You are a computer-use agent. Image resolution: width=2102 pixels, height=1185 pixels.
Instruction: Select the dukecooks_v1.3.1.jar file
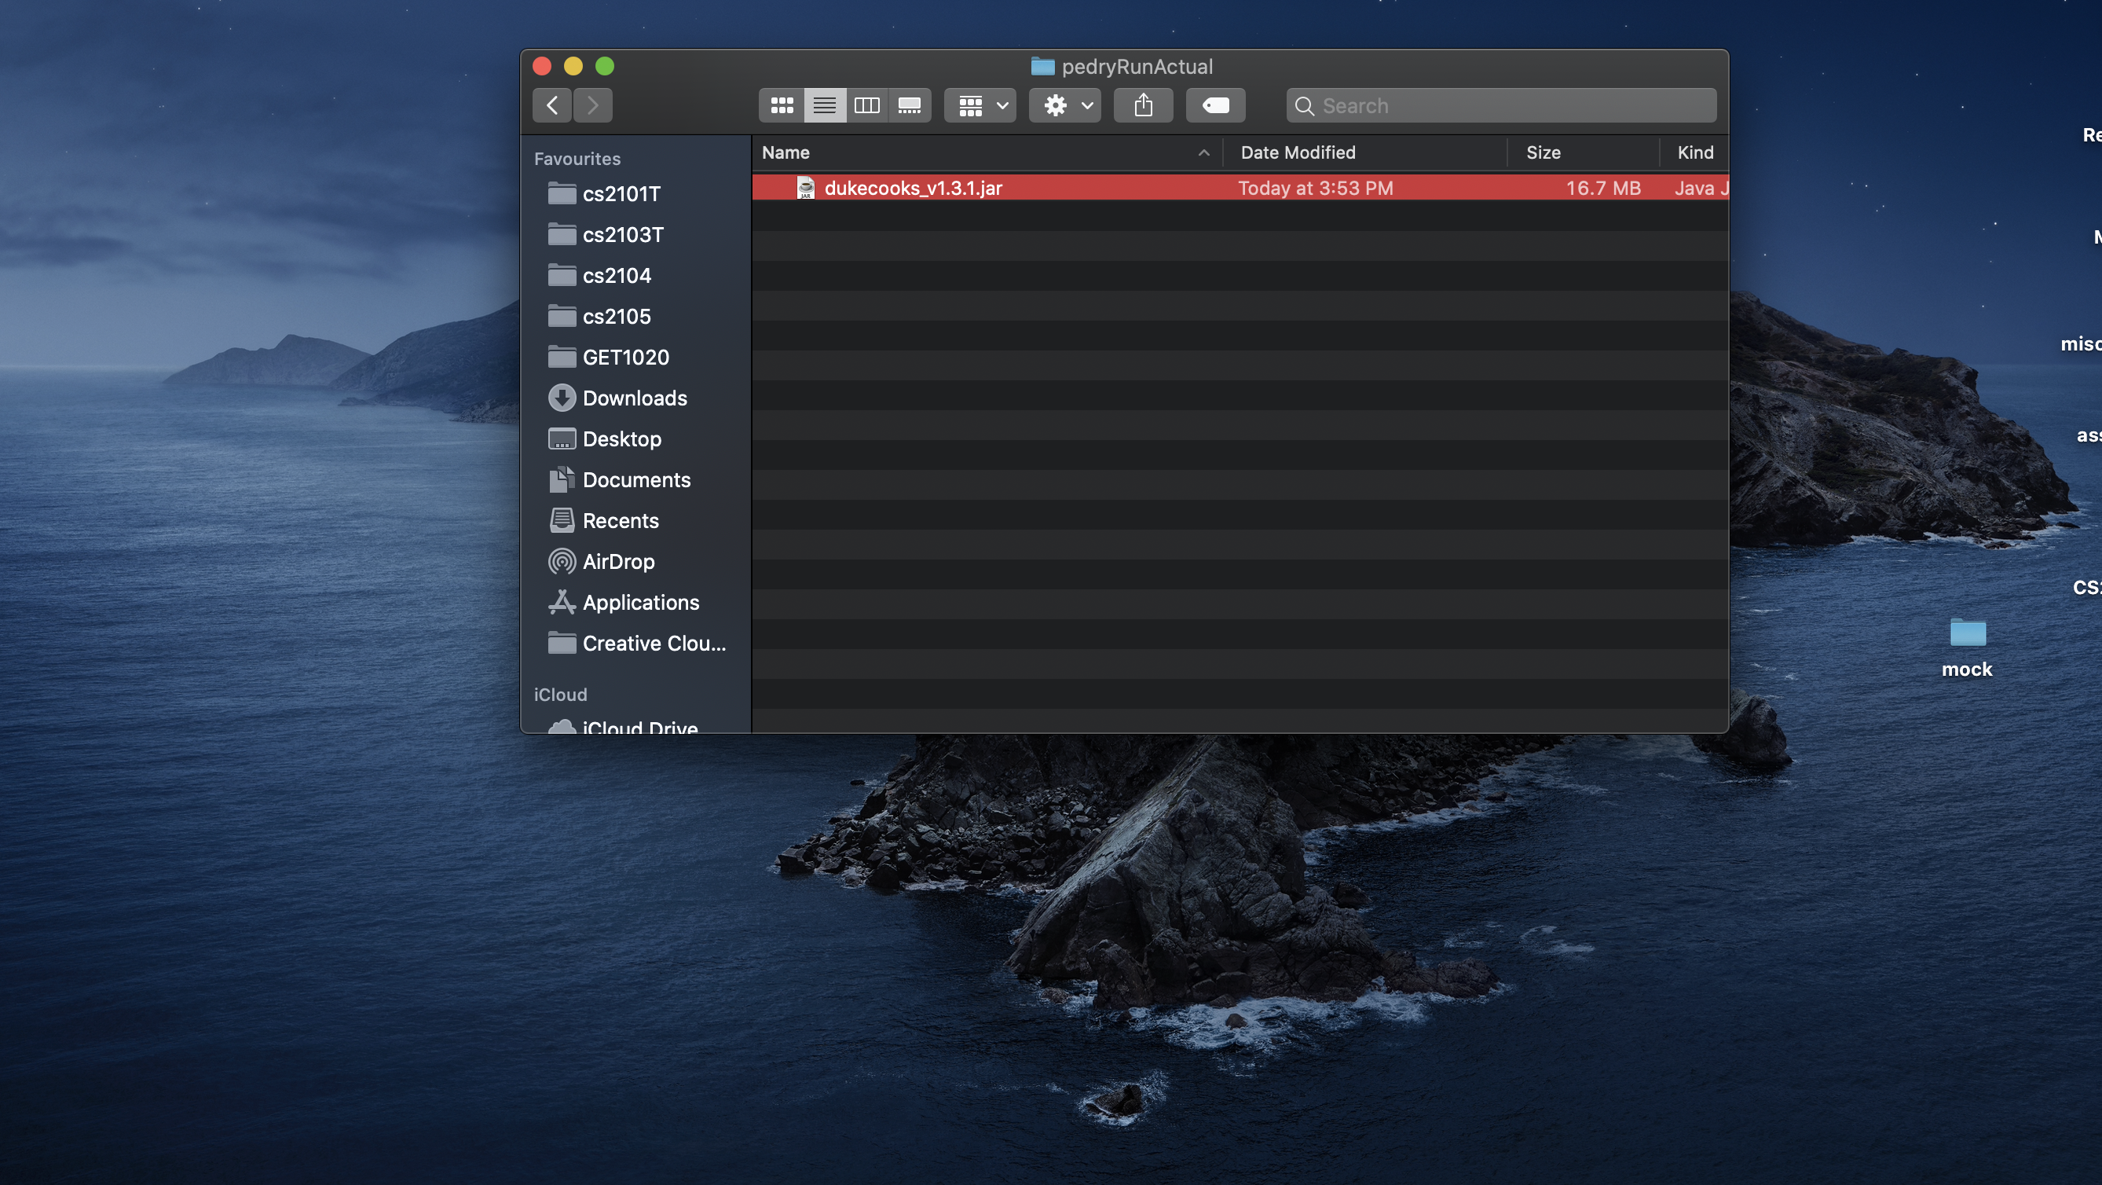point(912,189)
